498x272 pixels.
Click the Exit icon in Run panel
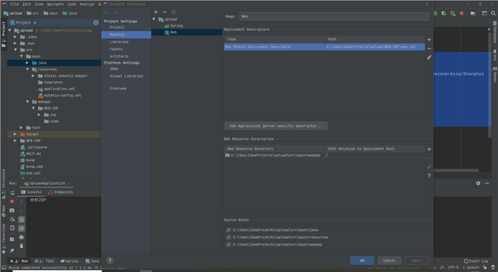pyautogui.click(x=12, y=228)
